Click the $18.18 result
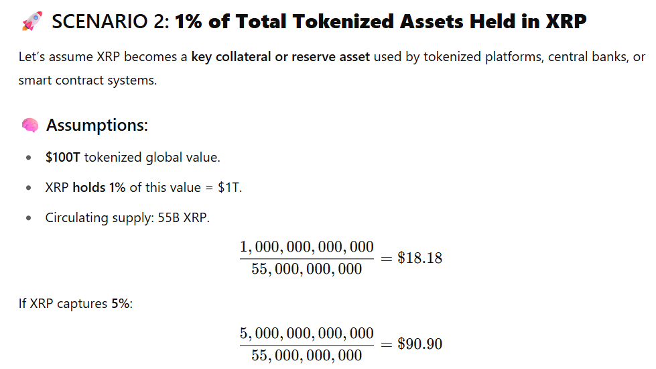 point(419,258)
